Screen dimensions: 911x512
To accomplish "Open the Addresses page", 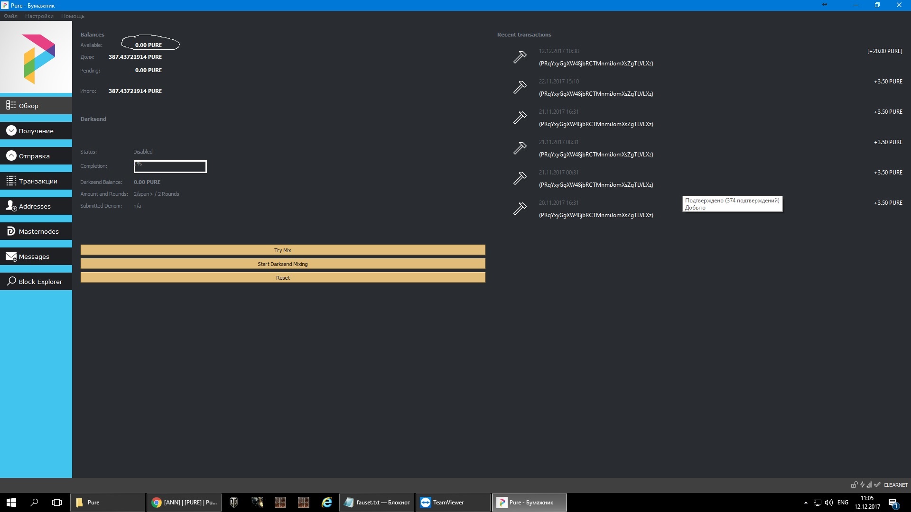I will [x=36, y=206].
